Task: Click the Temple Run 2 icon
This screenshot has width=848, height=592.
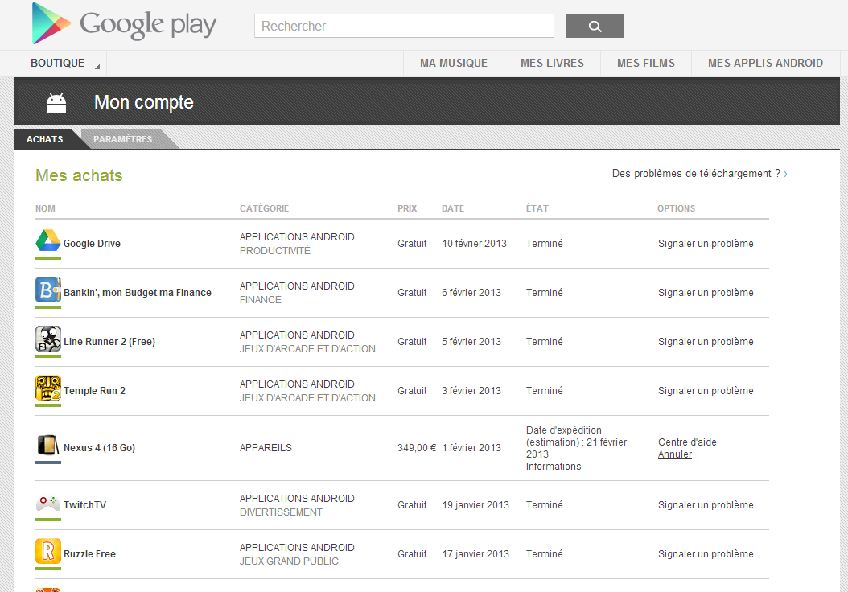Action: (48, 388)
